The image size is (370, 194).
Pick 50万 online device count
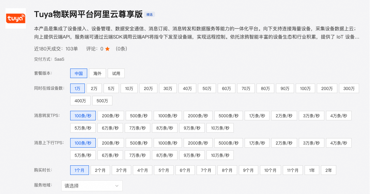[x=207, y=89]
